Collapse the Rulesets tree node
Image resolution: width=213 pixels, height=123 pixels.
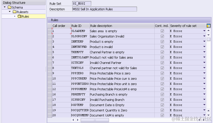(10, 12)
